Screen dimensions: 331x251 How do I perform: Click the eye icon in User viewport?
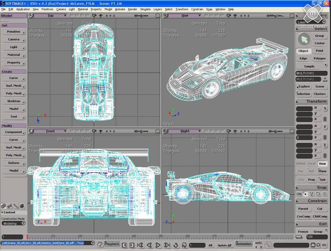[x=235, y=16]
